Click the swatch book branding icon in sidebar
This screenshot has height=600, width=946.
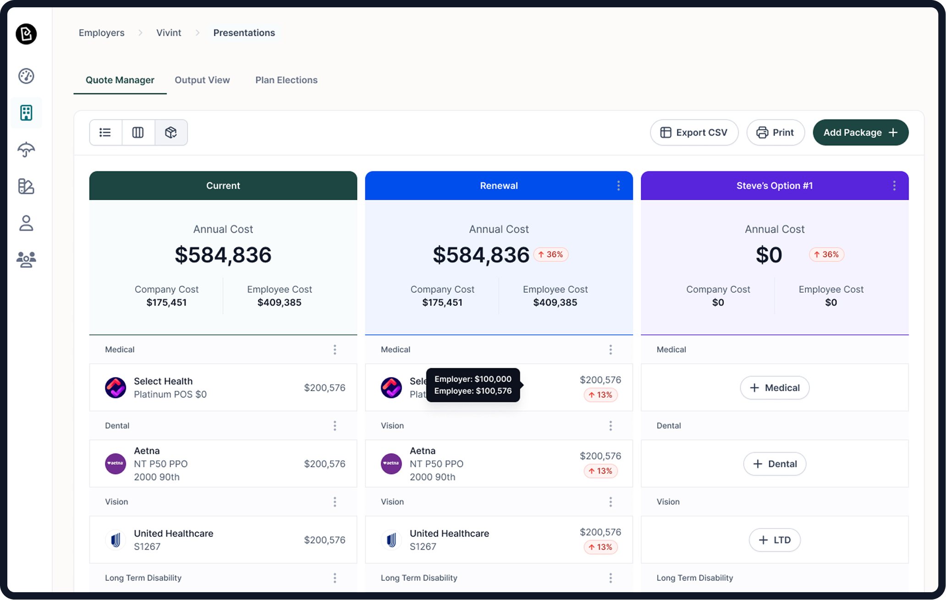(26, 186)
